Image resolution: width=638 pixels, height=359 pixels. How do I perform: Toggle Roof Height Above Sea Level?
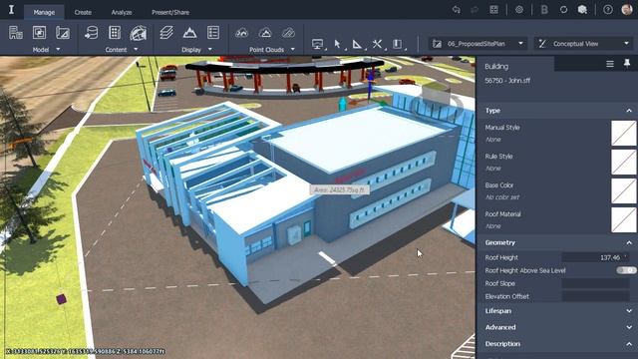[x=627, y=270]
